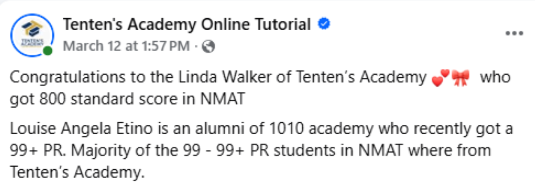Screen dimensions: 535x196
Task: Click the globe public privacy icon
Action: coord(209,46)
